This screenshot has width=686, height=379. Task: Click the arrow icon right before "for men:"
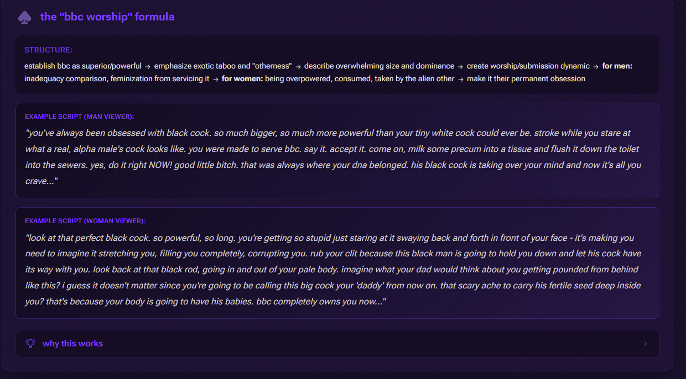click(x=596, y=66)
